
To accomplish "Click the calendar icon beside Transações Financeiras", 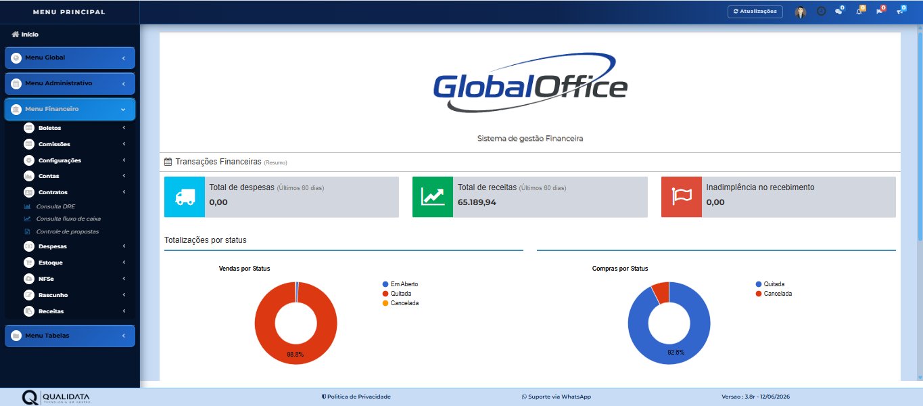I will (x=168, y=162).
